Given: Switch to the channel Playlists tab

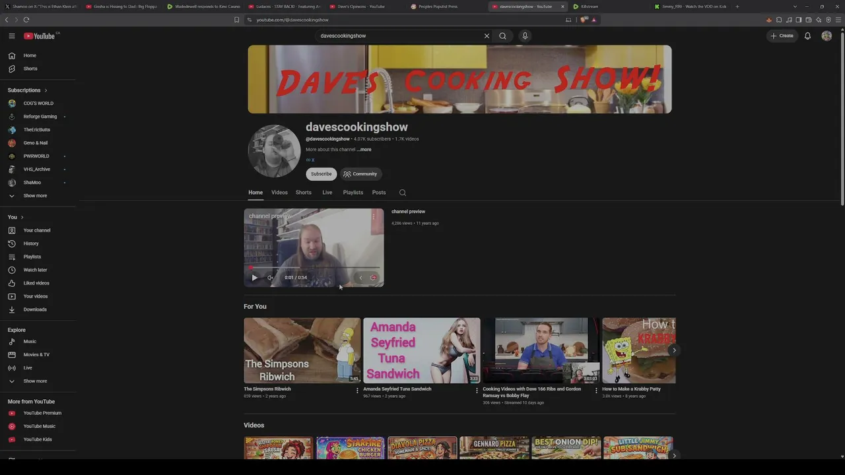Looking at the screenshot, I should 353,193.
